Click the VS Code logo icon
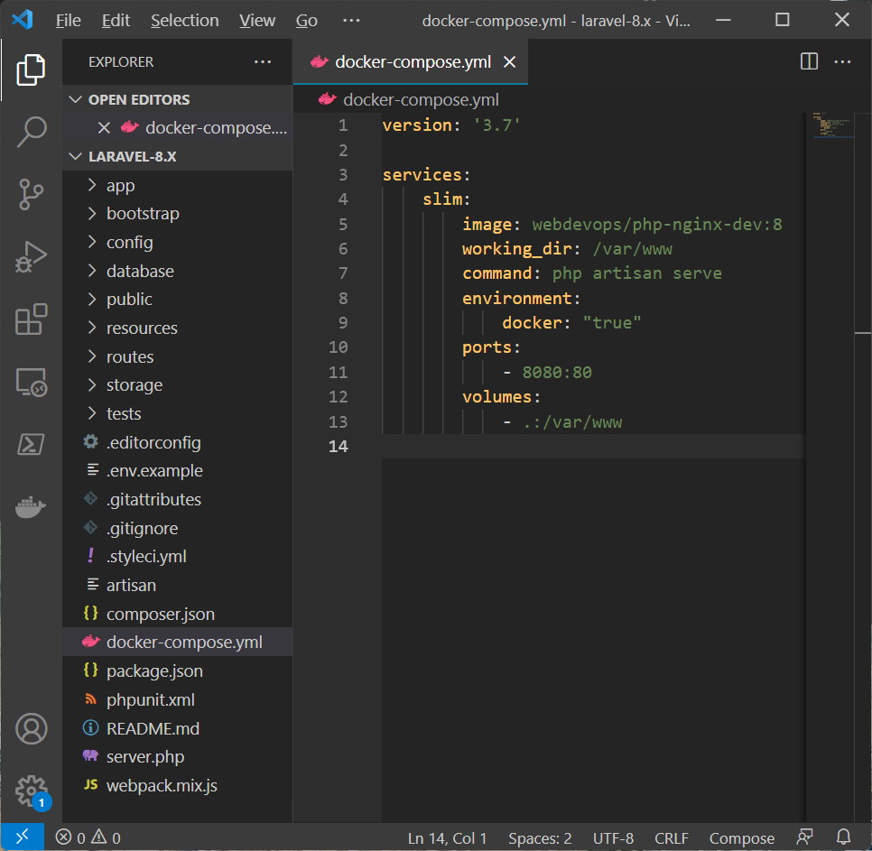 click(x=23, y=20)
